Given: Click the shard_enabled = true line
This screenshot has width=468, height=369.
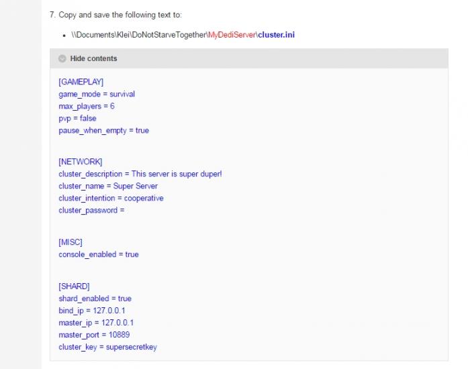Looking at the screenshot, I should click(x=95, y=298).
